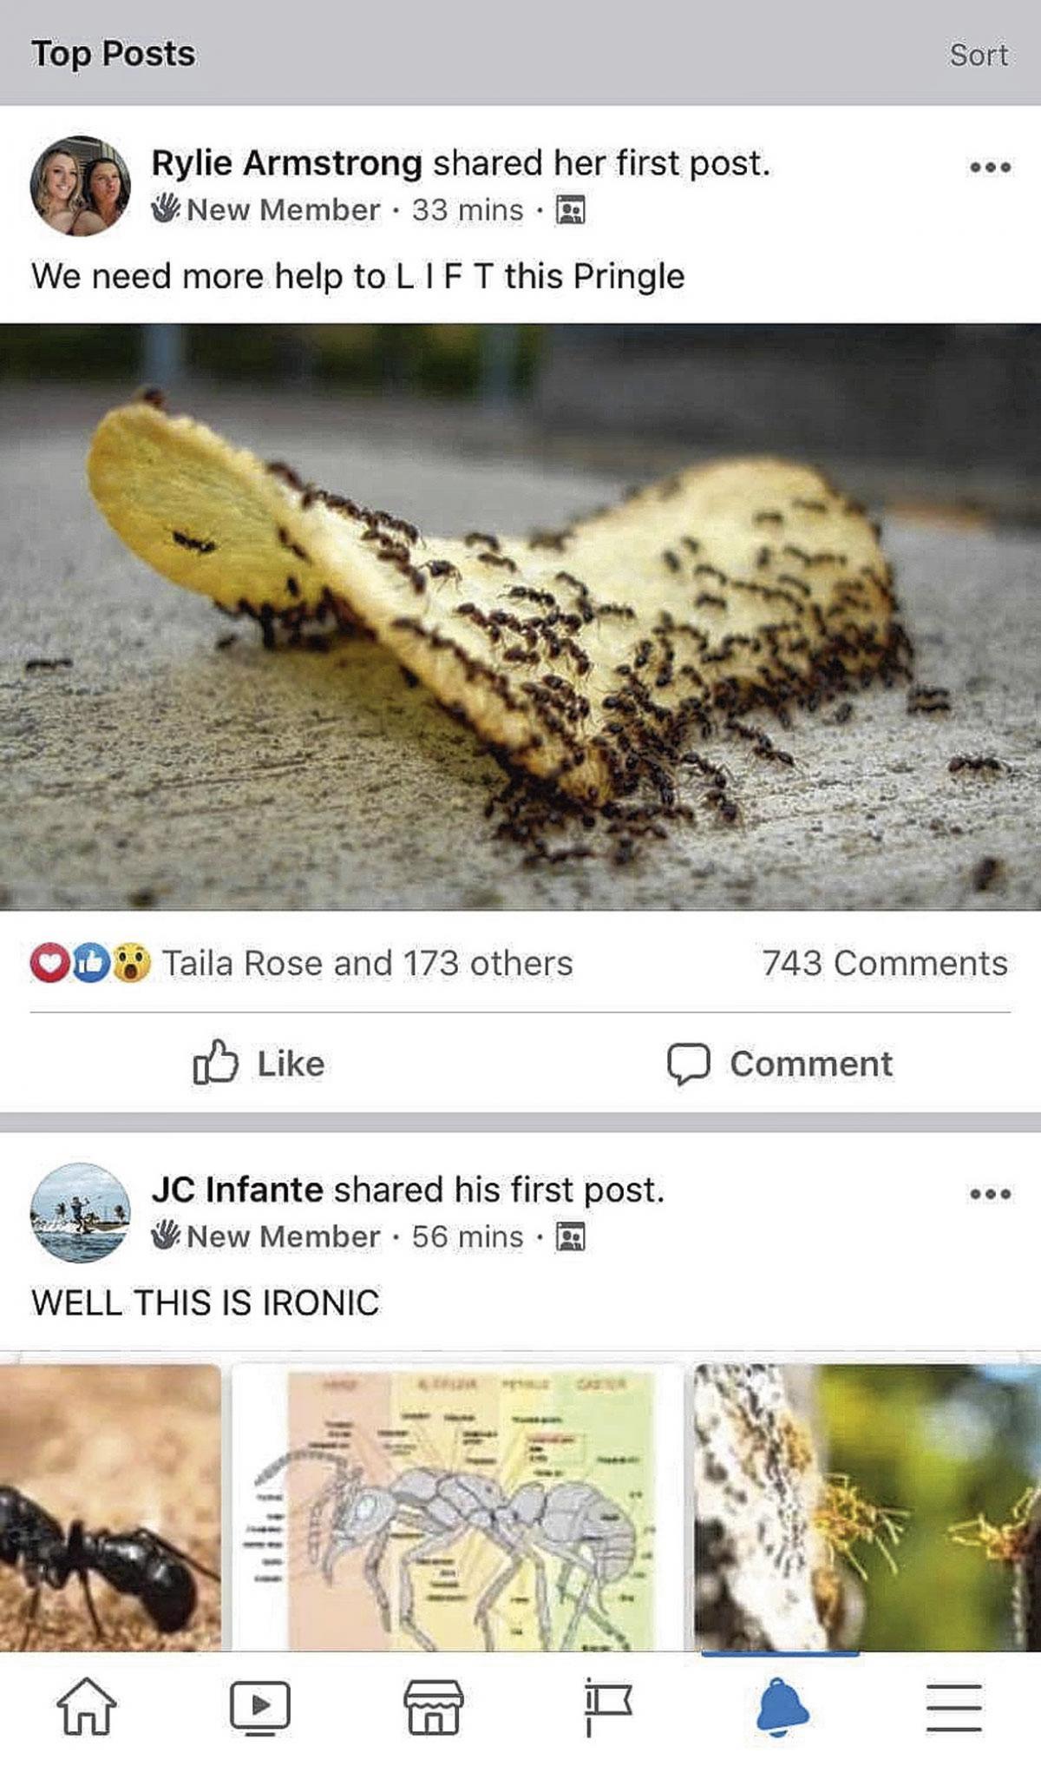This screenshot has width=1041, height=1773.
Task: Like Rylie Armstrong's Pringle post
Action: click(259, 1063)
